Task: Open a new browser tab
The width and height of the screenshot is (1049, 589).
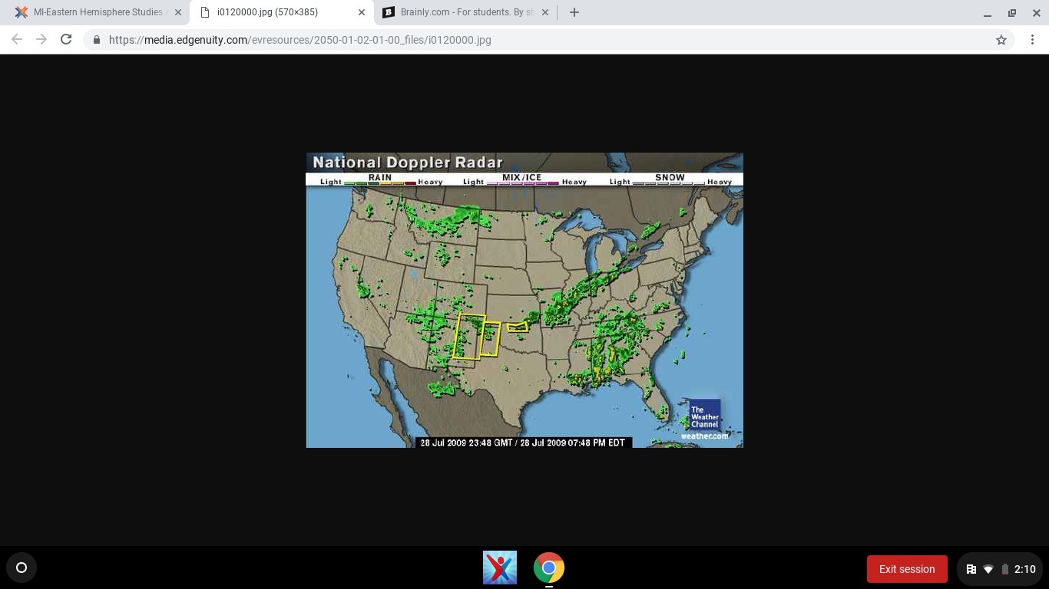Action: [x=574, y=12]
